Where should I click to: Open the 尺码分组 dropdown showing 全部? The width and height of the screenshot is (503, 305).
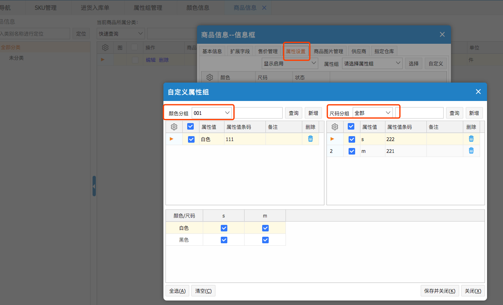pos(372,113)
